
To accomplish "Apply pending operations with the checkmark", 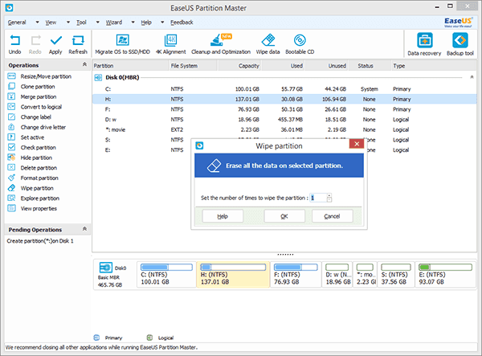I will point(55,44).
